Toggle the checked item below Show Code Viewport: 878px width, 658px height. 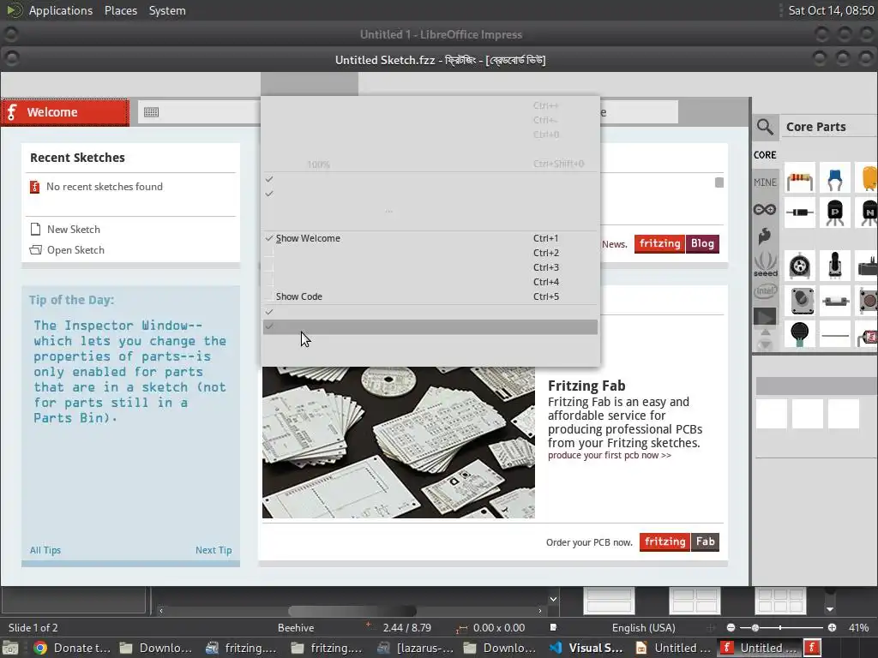click(430, 312)
